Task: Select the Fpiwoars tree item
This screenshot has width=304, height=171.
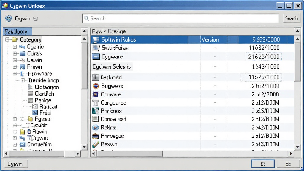Action: 39,74
